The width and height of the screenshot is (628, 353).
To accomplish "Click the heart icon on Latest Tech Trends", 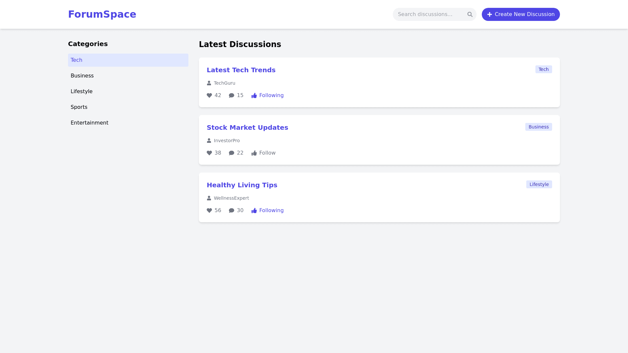I will point(210,95).
